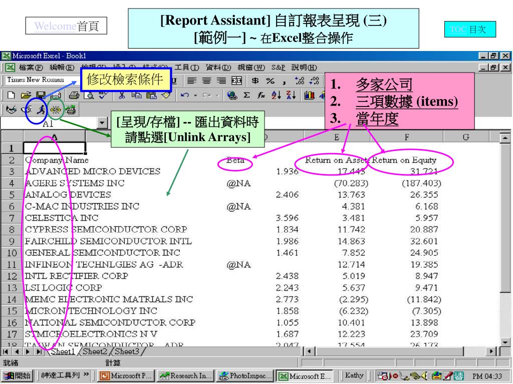Go to the Welcome首頁 home link
This screenshot has height=384, width=513.
67,26
